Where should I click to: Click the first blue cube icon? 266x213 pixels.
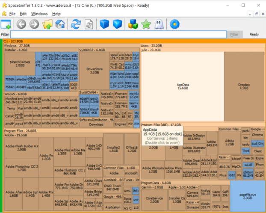point(104,24)
